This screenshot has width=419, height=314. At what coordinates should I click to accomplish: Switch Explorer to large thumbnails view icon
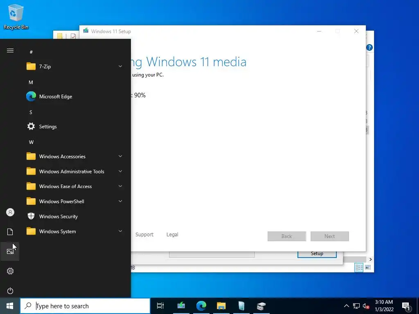coord(368,267)
